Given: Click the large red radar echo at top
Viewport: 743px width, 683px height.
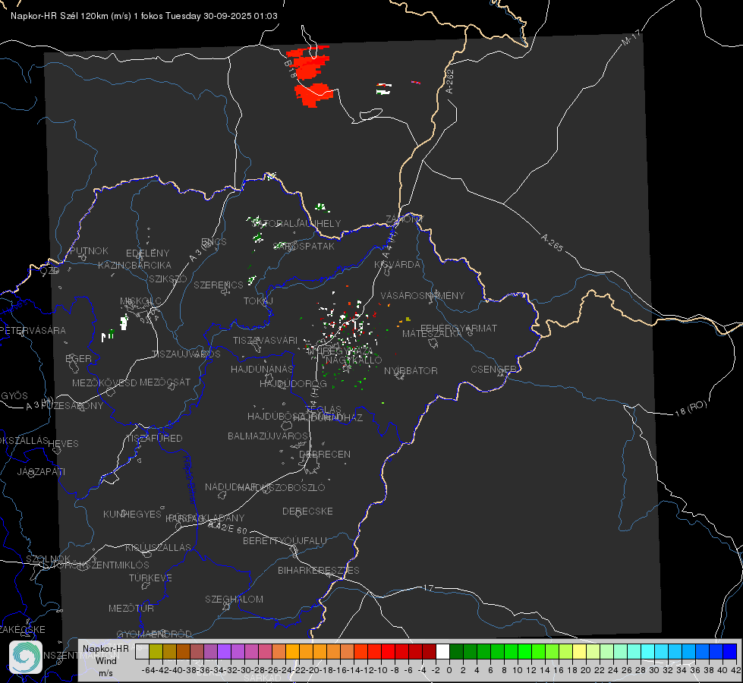Looking at the screenshot, I should coord(309,75).
